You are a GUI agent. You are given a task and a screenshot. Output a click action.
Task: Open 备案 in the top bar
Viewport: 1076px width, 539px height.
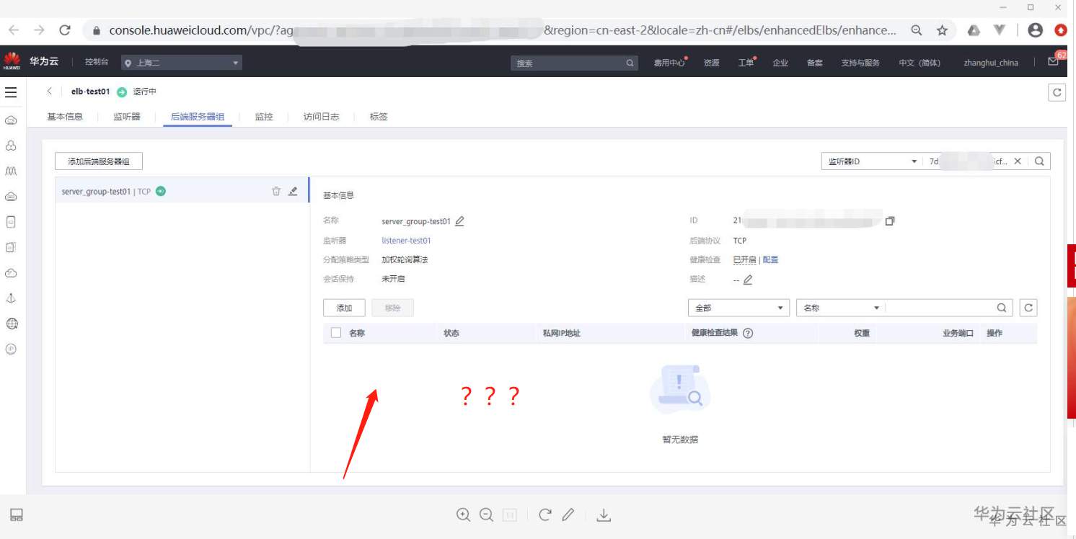pyautogui.click(x=815, y=63)
